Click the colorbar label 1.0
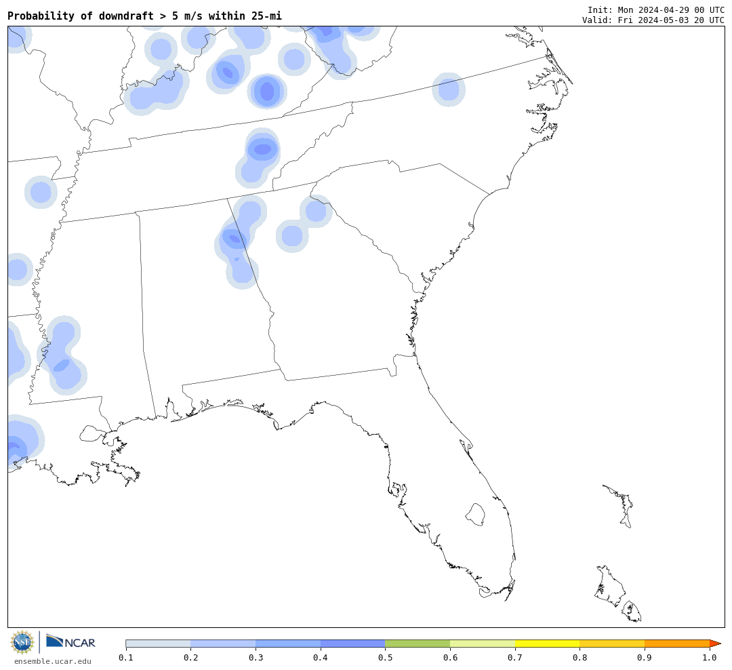Viewport: 732px width, 670px height. 710,658
